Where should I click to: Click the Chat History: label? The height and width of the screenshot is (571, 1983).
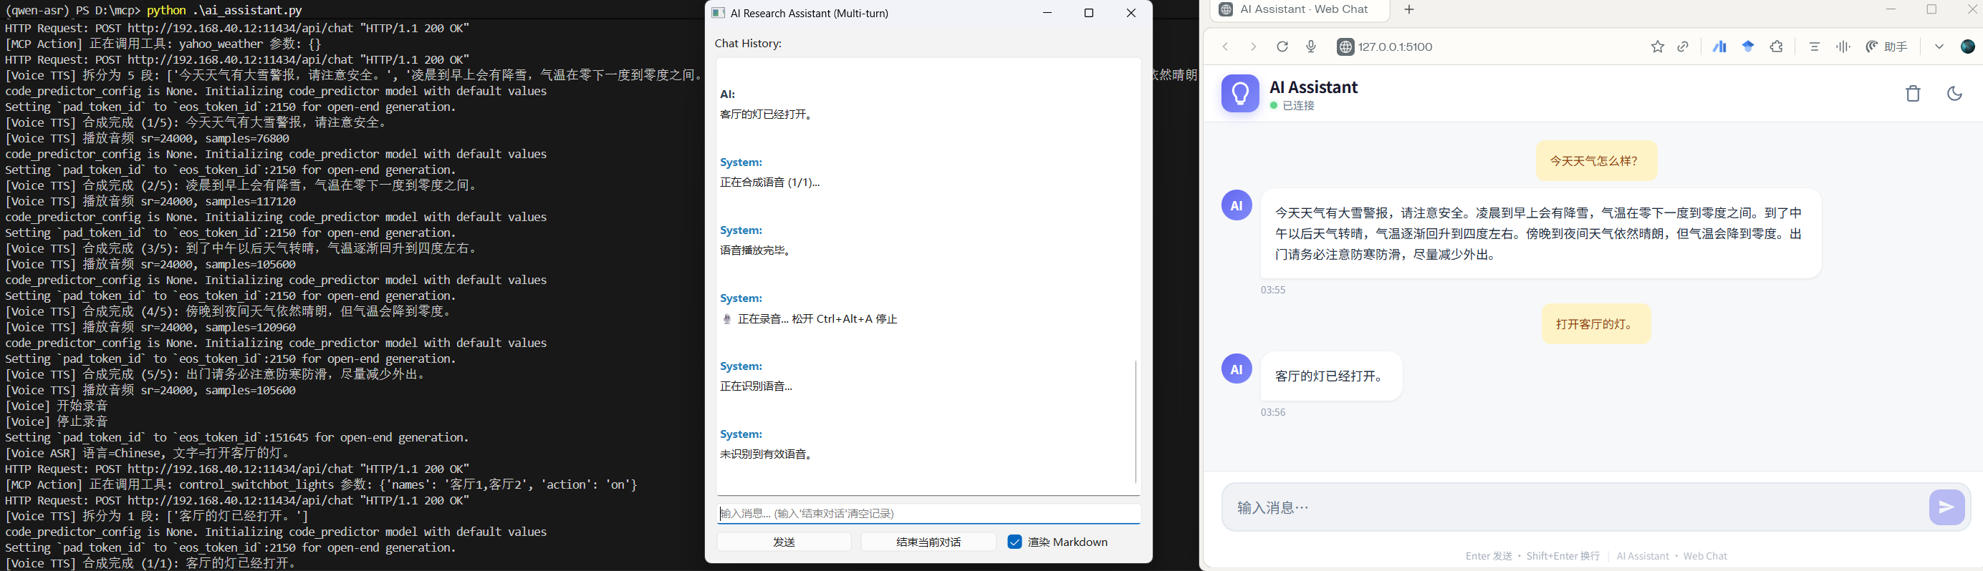click(748, 44)
